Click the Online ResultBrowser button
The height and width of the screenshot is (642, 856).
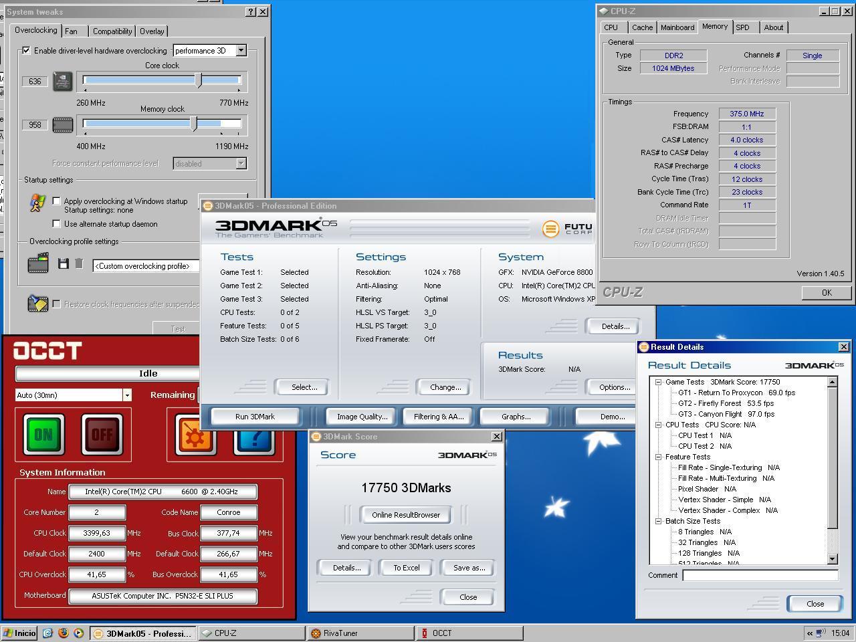tap(406, 515)
